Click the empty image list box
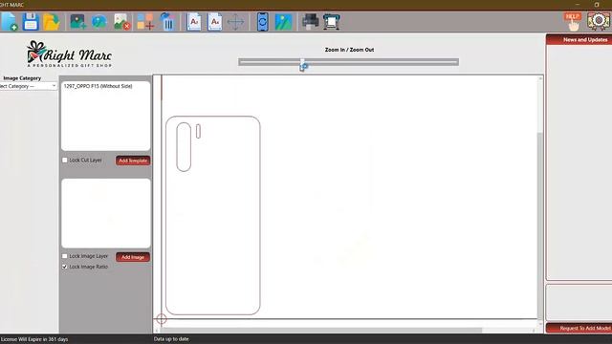Image resolution: width=612 pixels, height=344 pixels. tap(106, 213)
